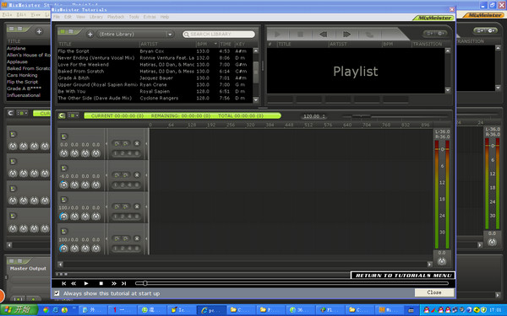Open timeline view options dropdown beside loop button
The width and height of the screenshot is (507, 316).
[x=74, y=115]
